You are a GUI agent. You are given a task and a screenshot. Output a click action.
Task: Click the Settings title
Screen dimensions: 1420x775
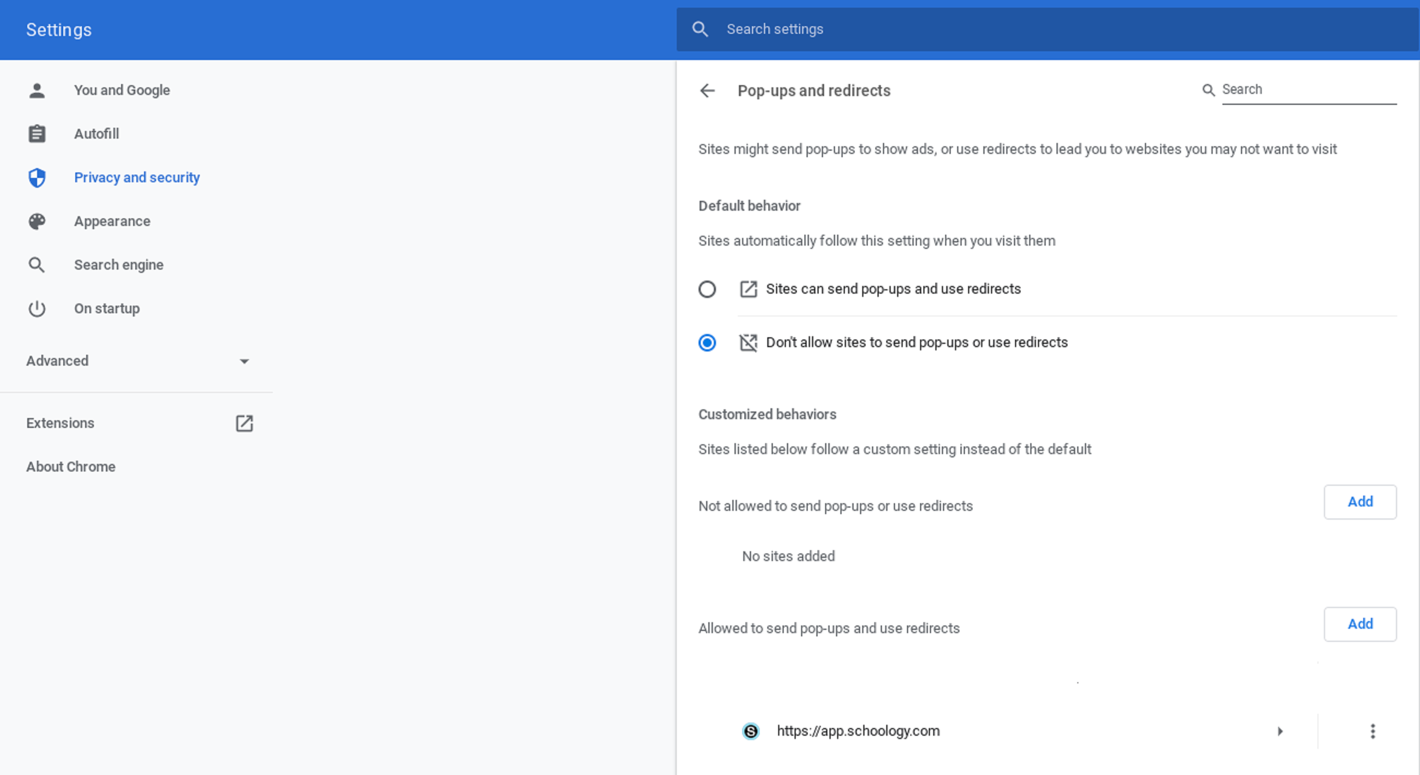(59, 30)
